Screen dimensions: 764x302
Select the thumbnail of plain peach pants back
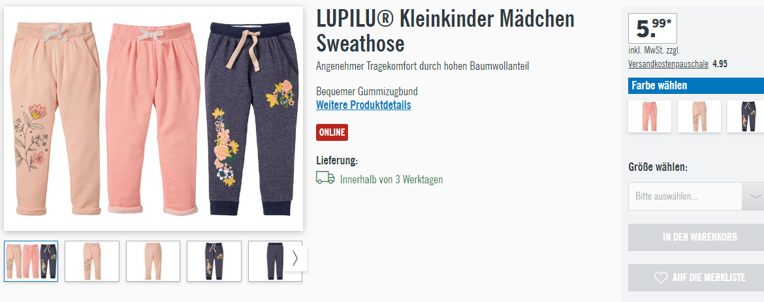coord(153,261)
